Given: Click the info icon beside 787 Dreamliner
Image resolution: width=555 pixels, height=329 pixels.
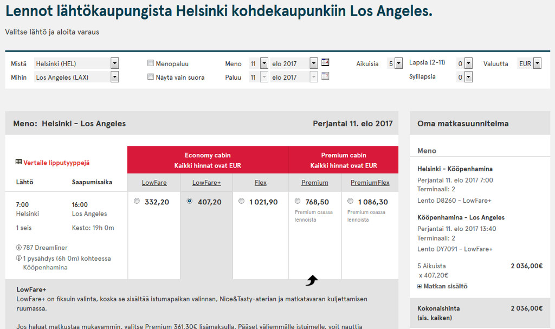Looking at the screenshot, I should pos(19,248).
